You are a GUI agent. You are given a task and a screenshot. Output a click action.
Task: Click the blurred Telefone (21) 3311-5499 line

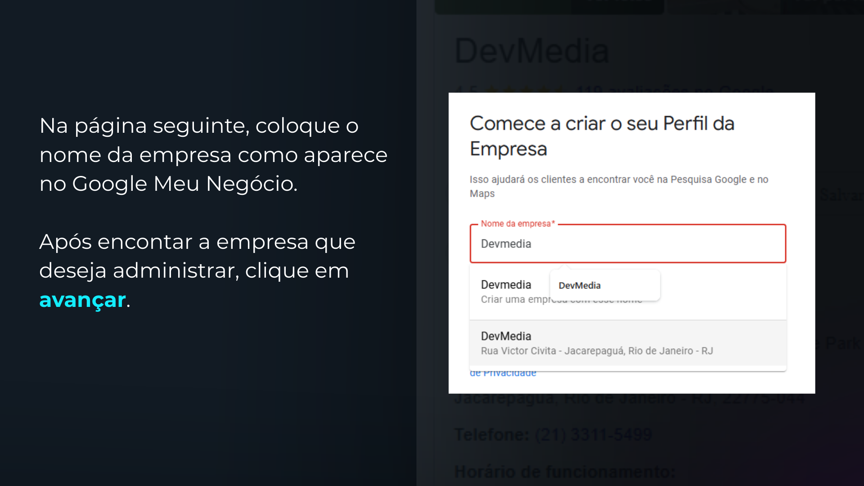(553, 435)
